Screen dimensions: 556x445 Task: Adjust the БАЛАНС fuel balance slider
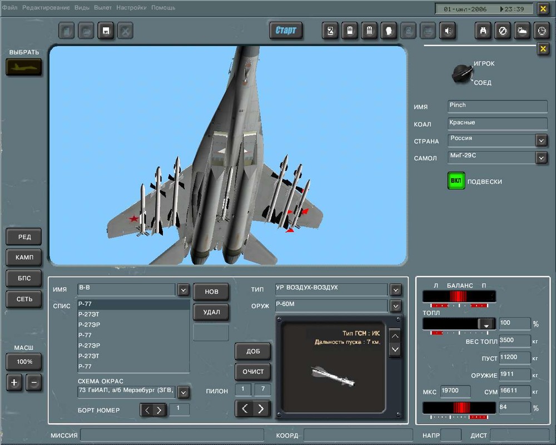459,297
